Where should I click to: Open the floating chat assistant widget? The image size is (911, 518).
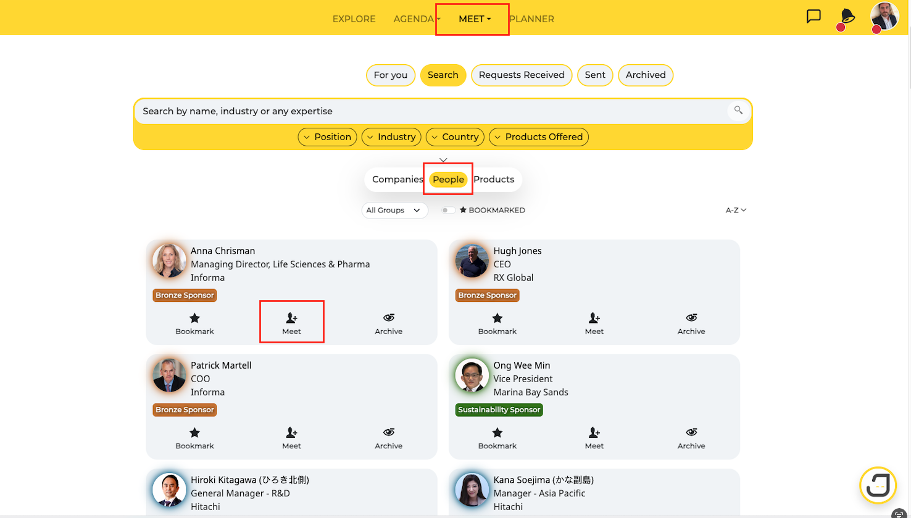pos(878,485)
